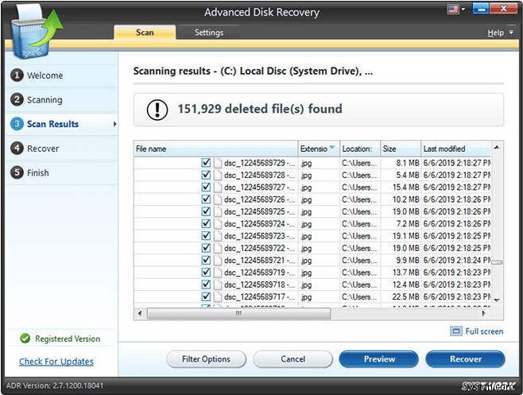
Task: Click the step 5 Finish number icon
Action: (17, 172)
